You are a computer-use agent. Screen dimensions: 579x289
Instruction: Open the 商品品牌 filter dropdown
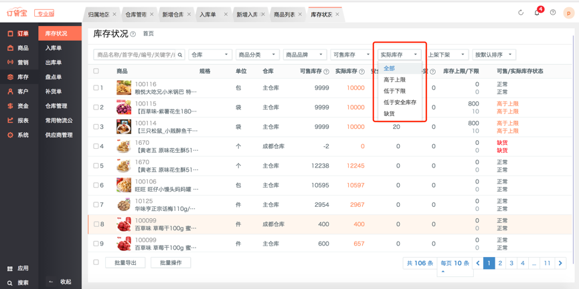(x=305, y=55)
